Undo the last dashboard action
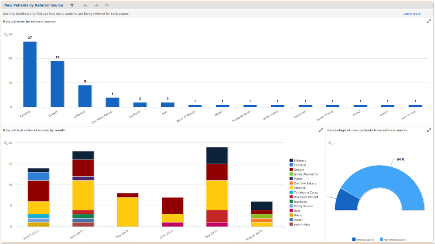Screen dimensions: 435x244 coord(85,5)
